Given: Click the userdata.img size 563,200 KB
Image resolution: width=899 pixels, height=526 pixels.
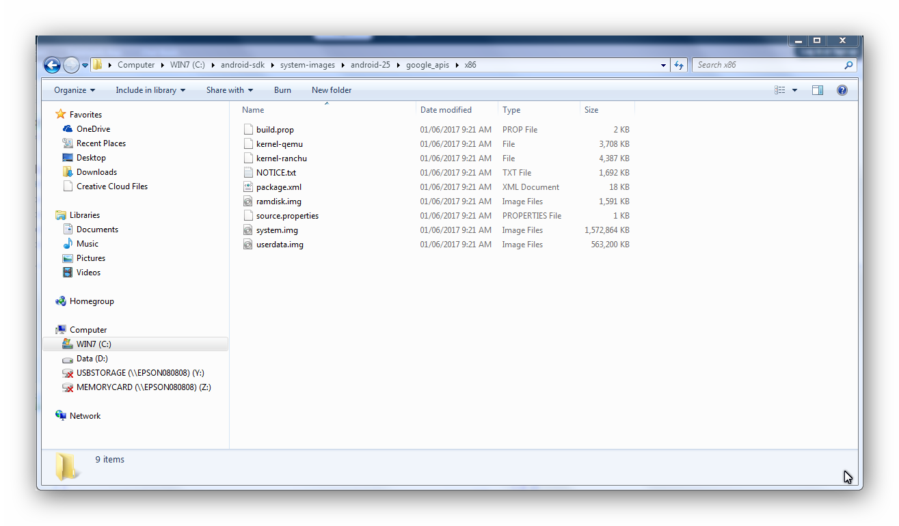Looking at the screenshot, I should 610,245.
